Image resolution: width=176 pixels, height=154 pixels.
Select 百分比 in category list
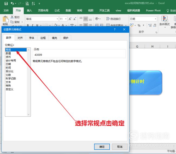point(16,71)
